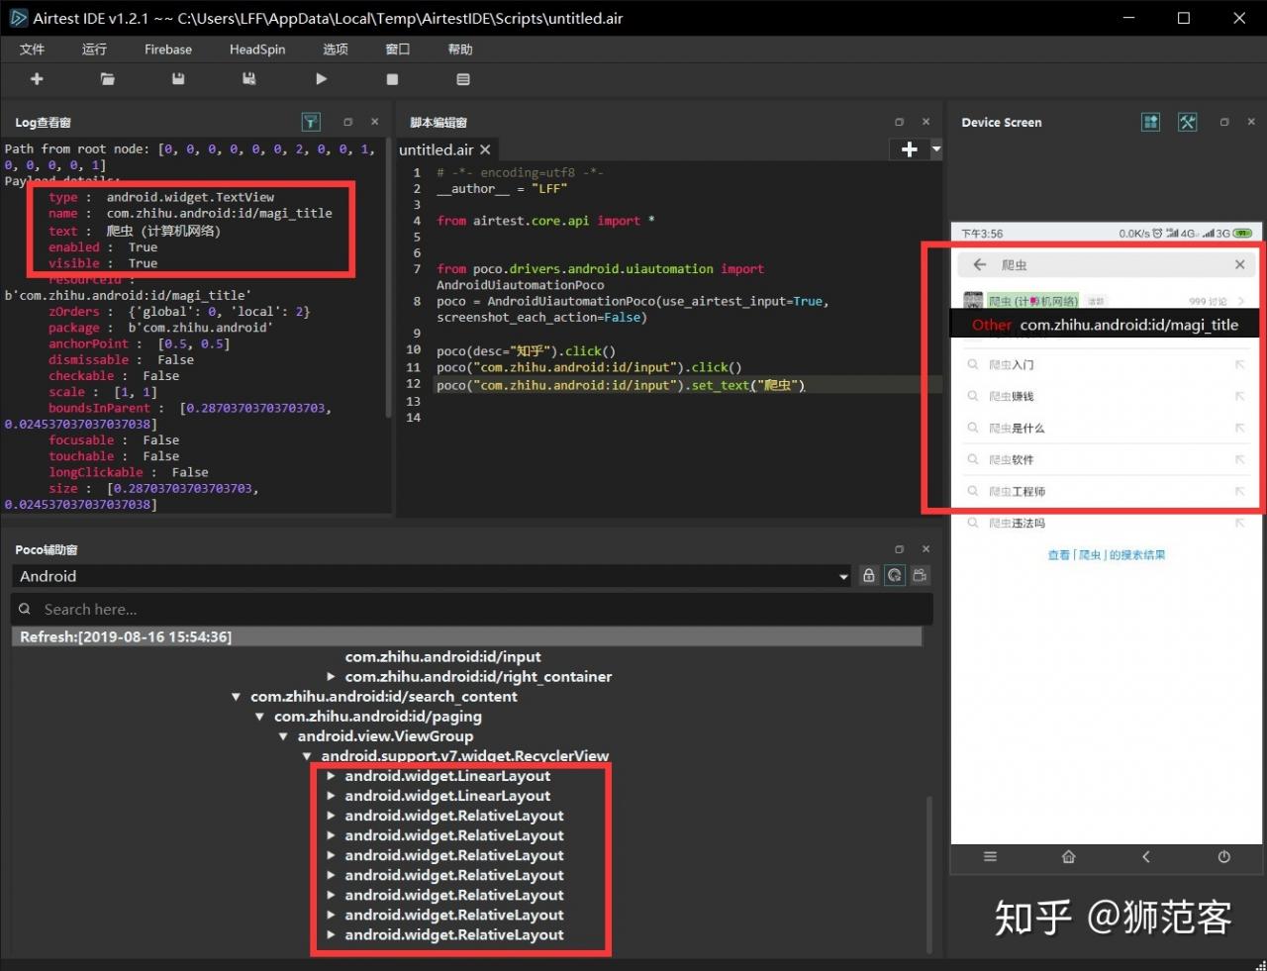Viewport: 1267px width, 971px height.
Task: Run the script with the play button
Action: coord(321,79)
